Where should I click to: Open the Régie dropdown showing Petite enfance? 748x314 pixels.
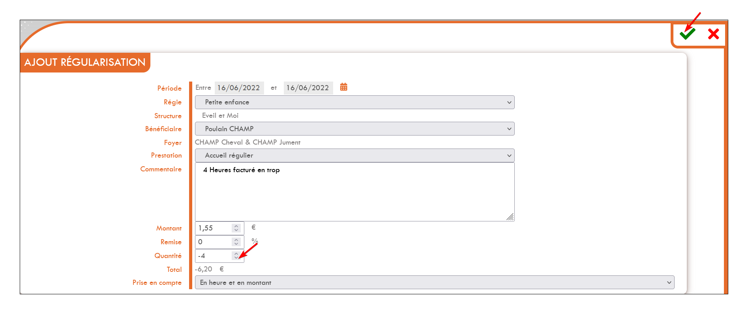click(354, 102)
